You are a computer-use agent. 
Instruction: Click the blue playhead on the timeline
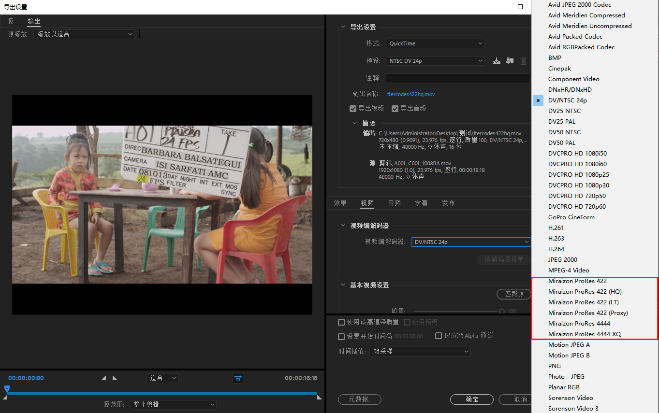coord(7,389)
